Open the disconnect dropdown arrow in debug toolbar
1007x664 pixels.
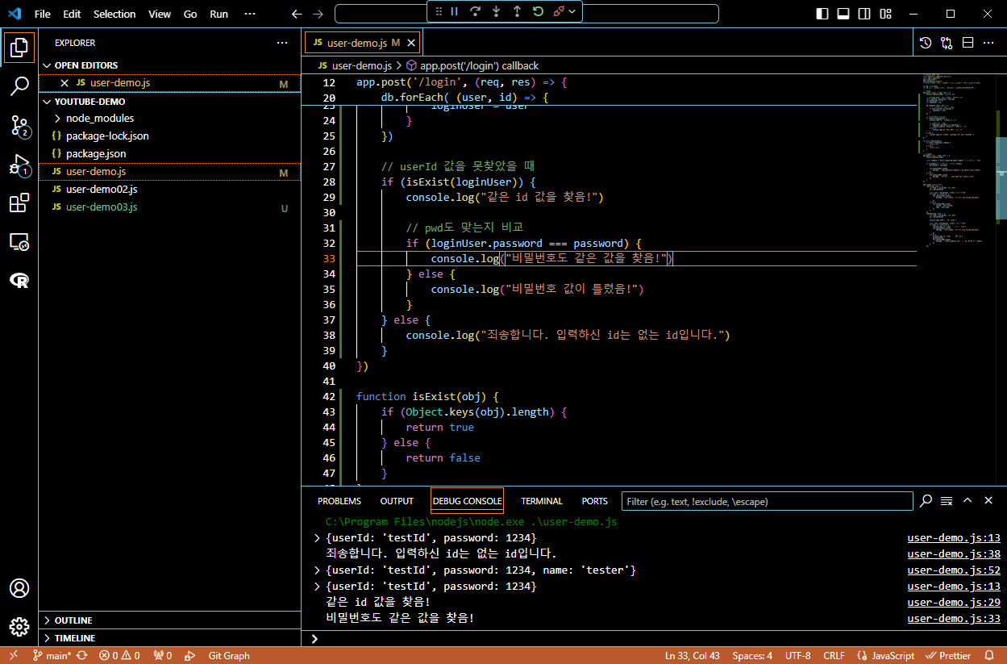(572, 12)
